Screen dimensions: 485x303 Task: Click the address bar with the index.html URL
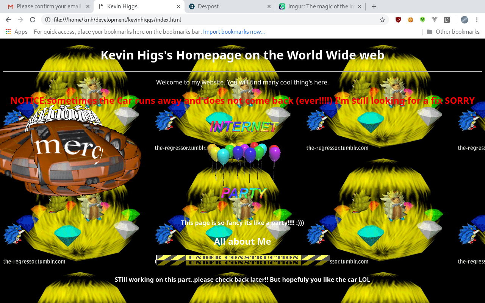215,20
